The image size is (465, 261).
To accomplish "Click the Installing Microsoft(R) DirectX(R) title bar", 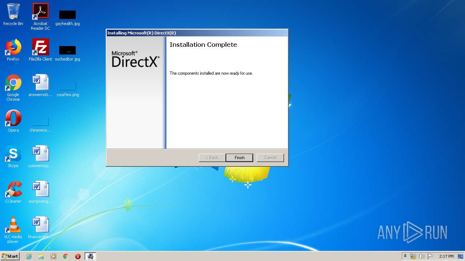I will (x=197, y=33).
